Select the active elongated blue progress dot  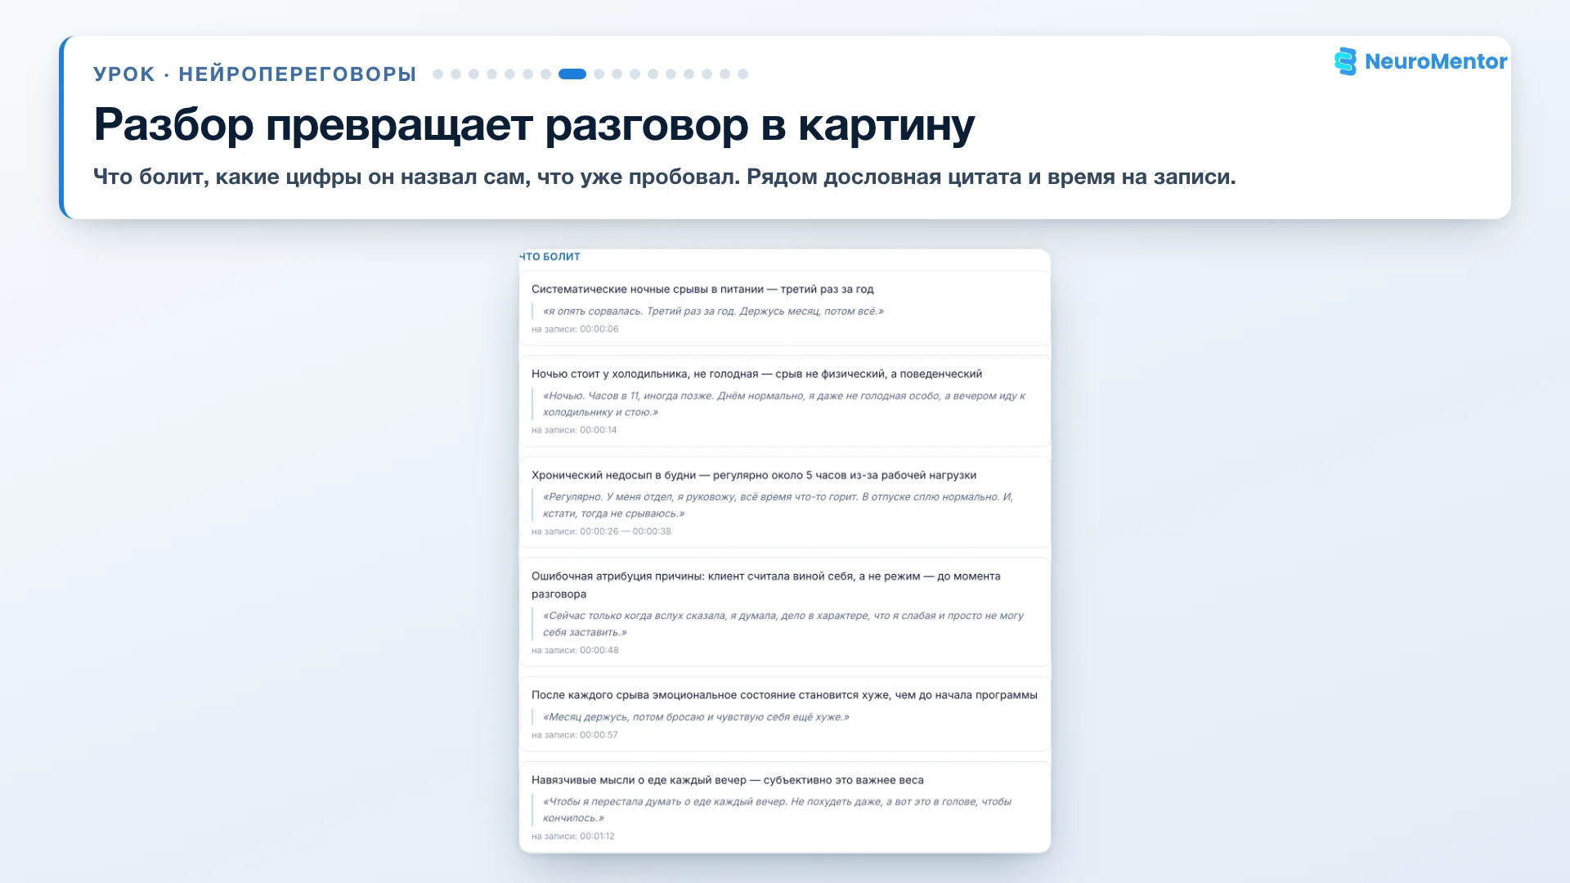572,74
